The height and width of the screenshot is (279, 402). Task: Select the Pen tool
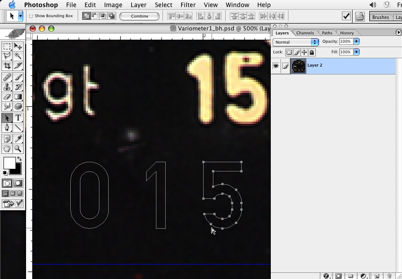[7, 128]
